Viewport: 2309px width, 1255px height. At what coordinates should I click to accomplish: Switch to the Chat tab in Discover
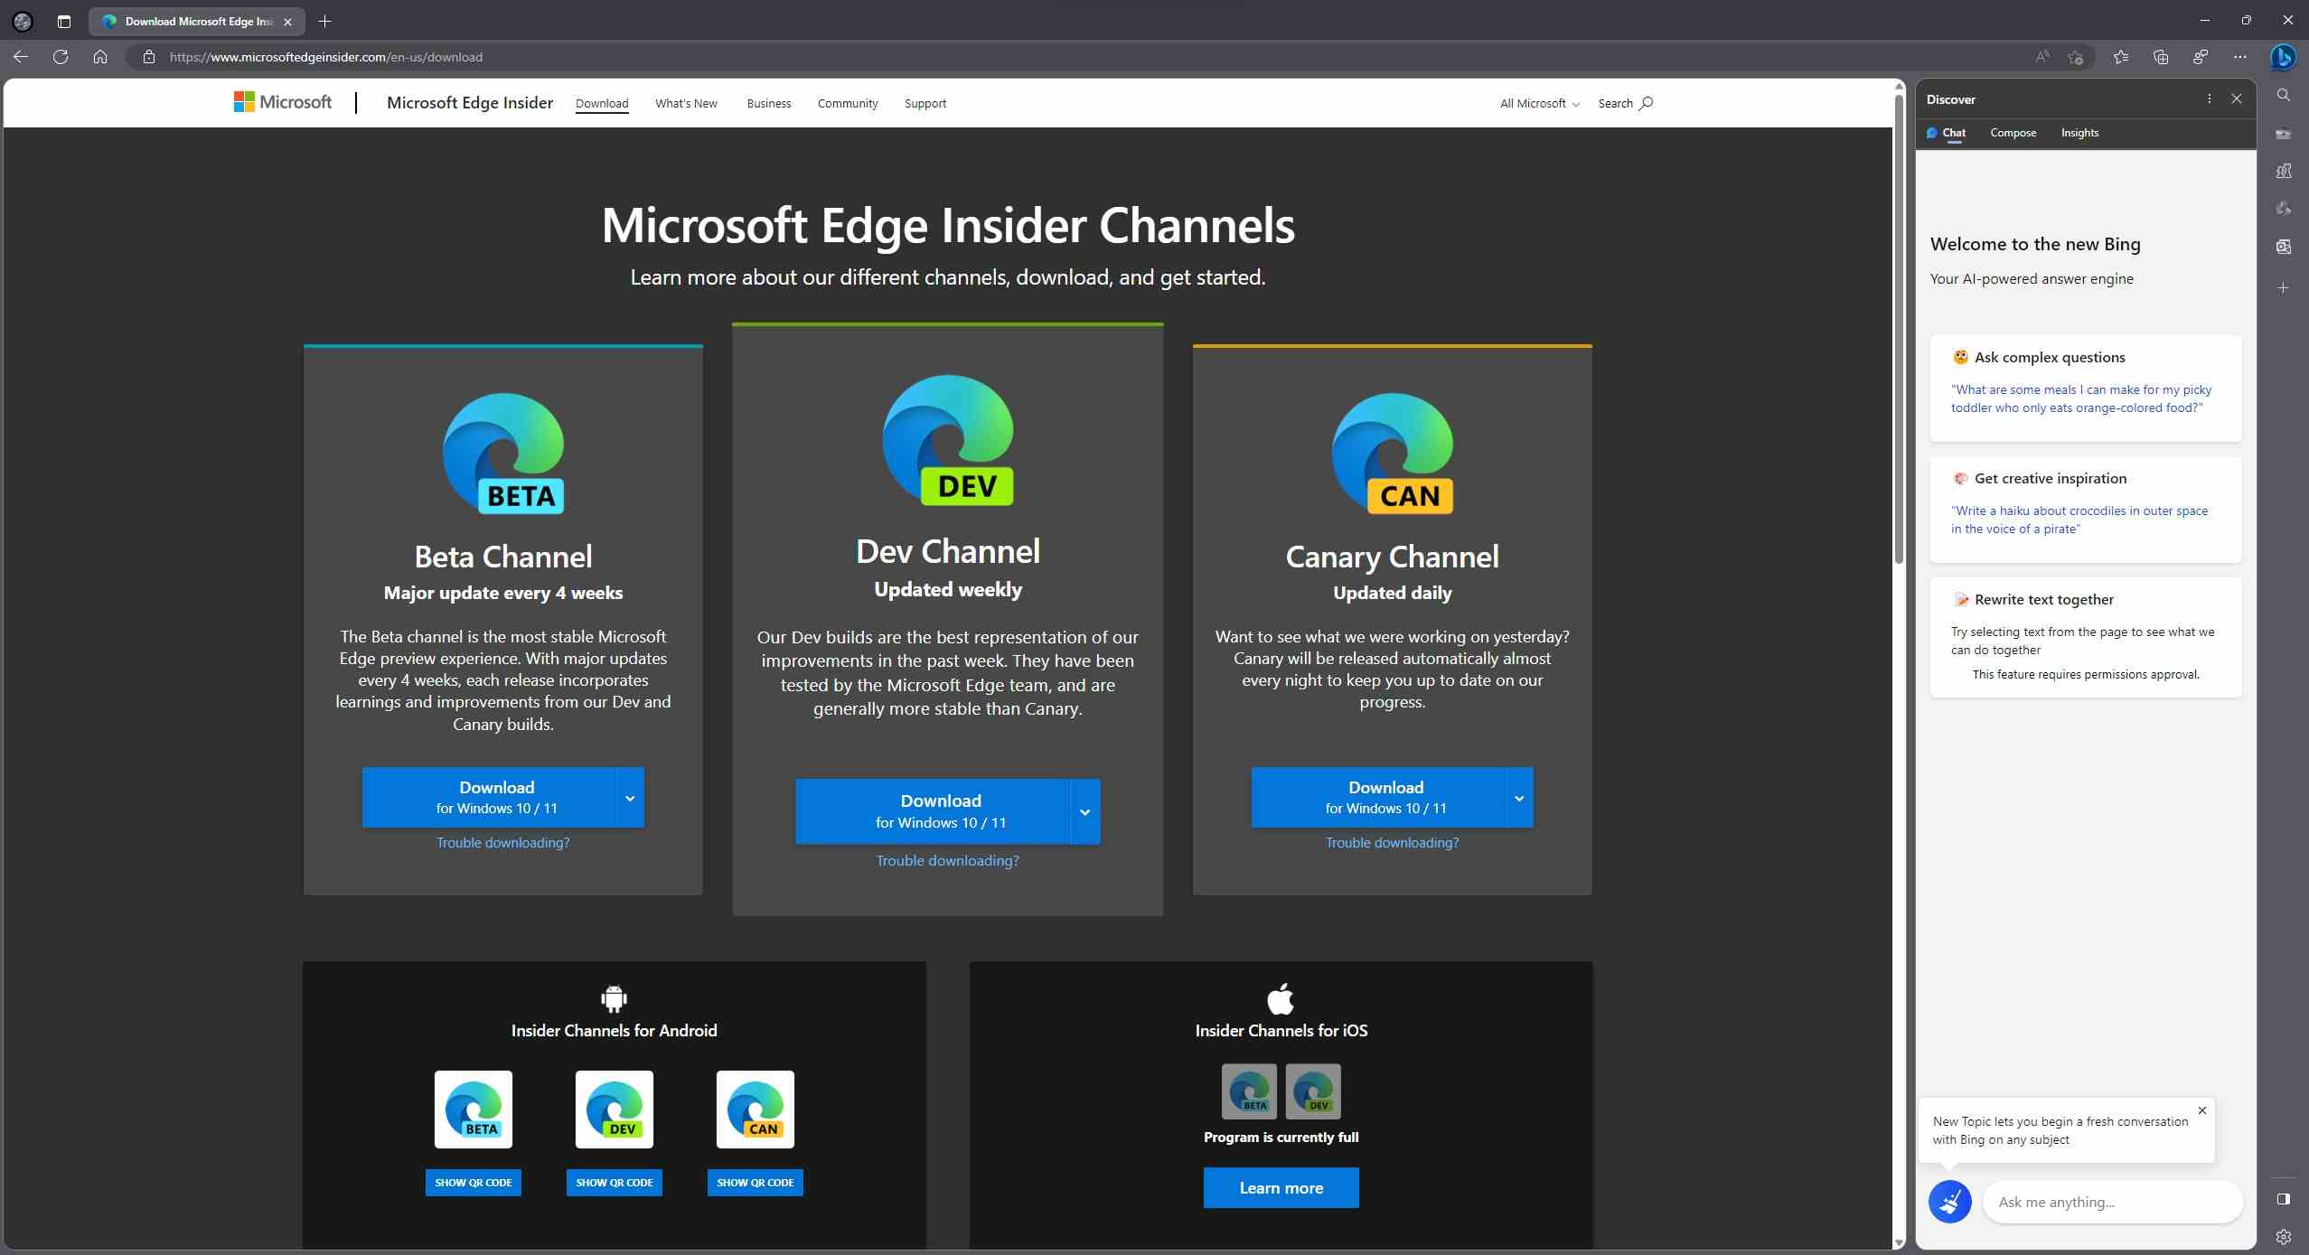point(1946,133)
